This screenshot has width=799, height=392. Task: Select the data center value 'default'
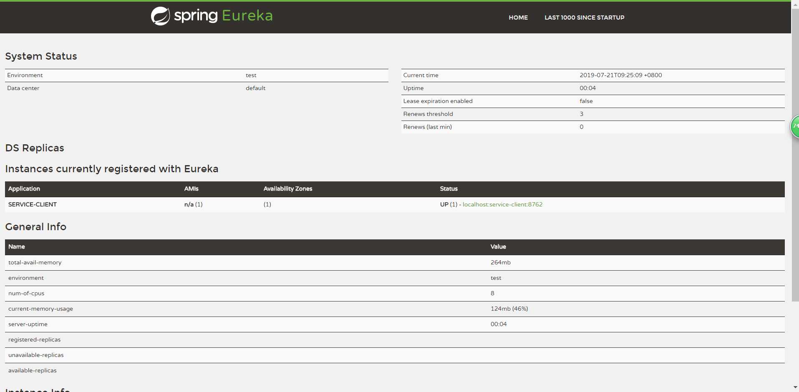pyautogui.click(x=255, y=88)
